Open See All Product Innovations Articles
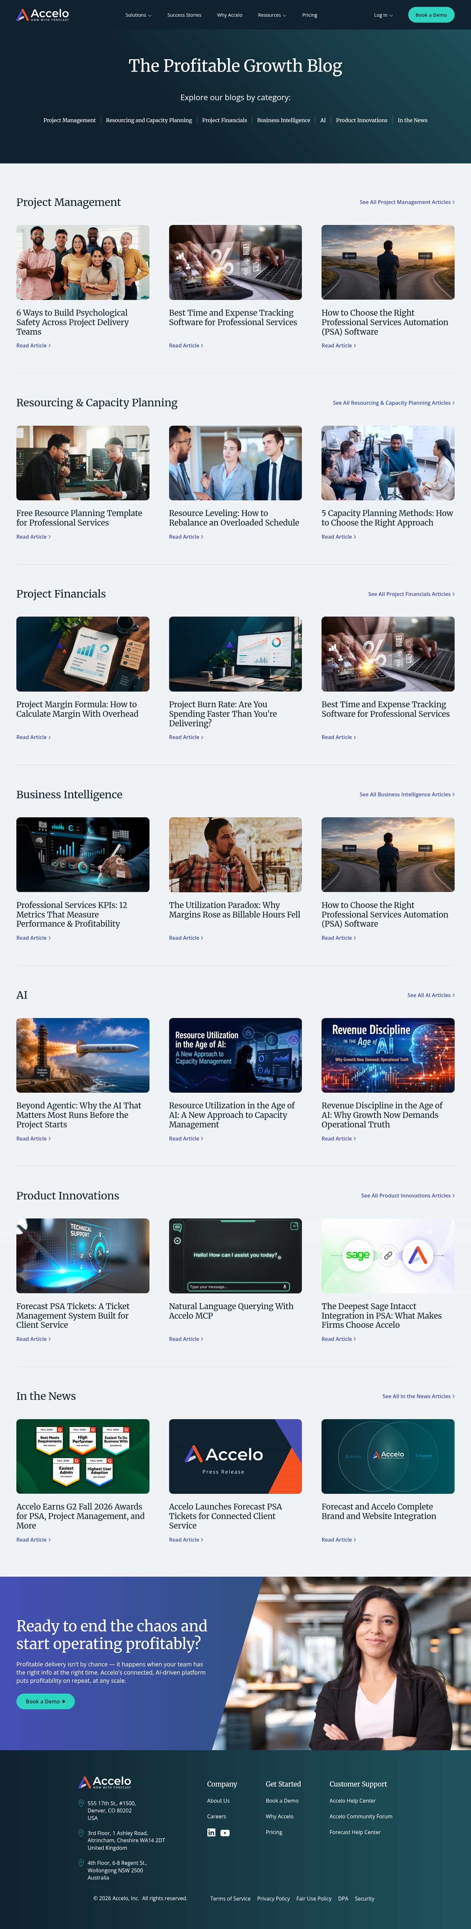471x1929 pixels. coord(408,1196)
